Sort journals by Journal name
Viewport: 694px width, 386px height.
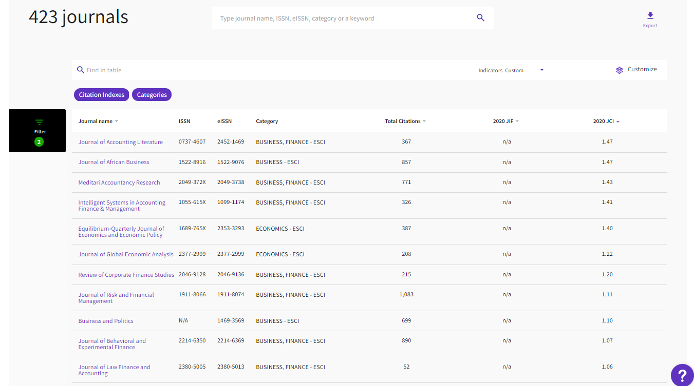[98, 121]
